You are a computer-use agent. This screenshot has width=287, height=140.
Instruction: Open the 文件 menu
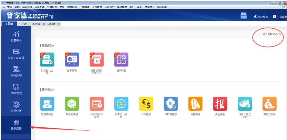click(x=10, y=7)
